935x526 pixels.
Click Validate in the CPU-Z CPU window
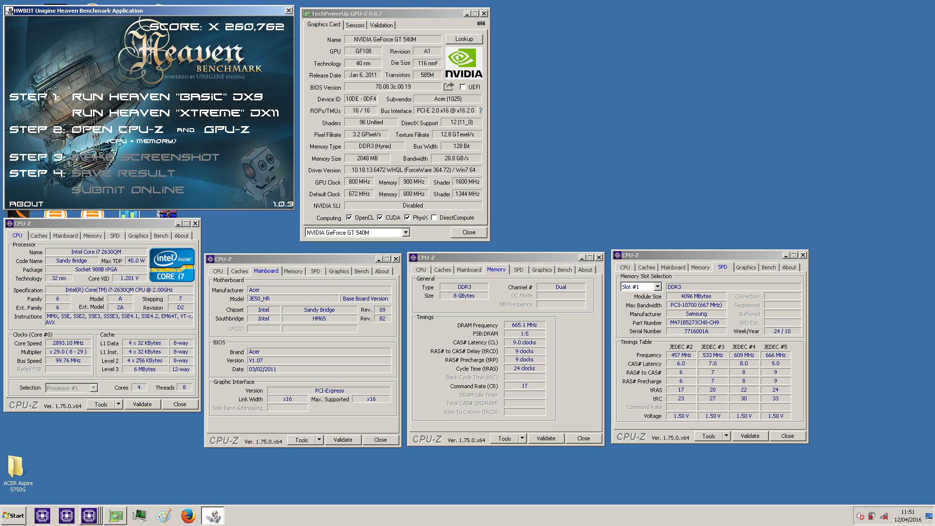click(x=142, y=404)
